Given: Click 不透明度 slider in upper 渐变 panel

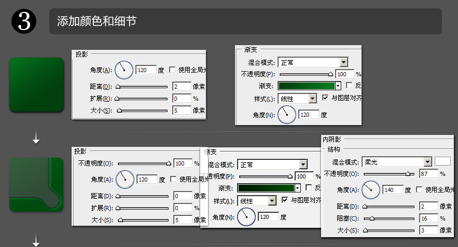Looking at the screenshot, I should click(x=307, y=74).
